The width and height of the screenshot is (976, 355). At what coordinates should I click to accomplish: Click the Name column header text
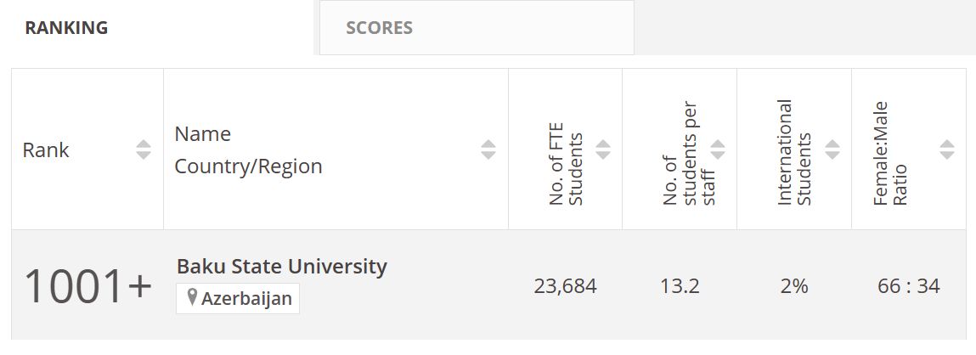[x=202, y=134]
